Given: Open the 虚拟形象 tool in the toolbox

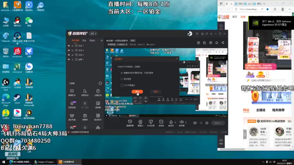Looking at the screenshot, I should click(x=72, y=117).
